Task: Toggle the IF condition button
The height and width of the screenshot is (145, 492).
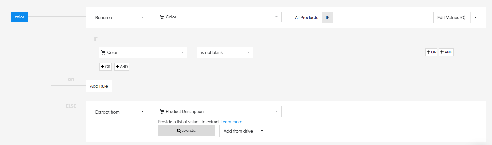Action: click(x=327, y=17)
